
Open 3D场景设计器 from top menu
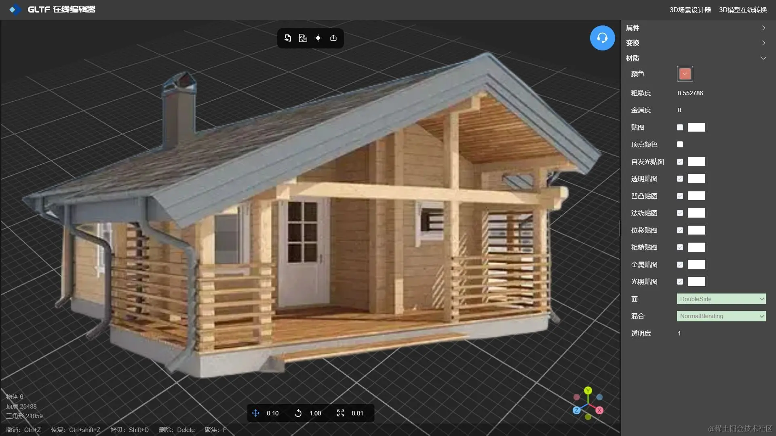690,10
